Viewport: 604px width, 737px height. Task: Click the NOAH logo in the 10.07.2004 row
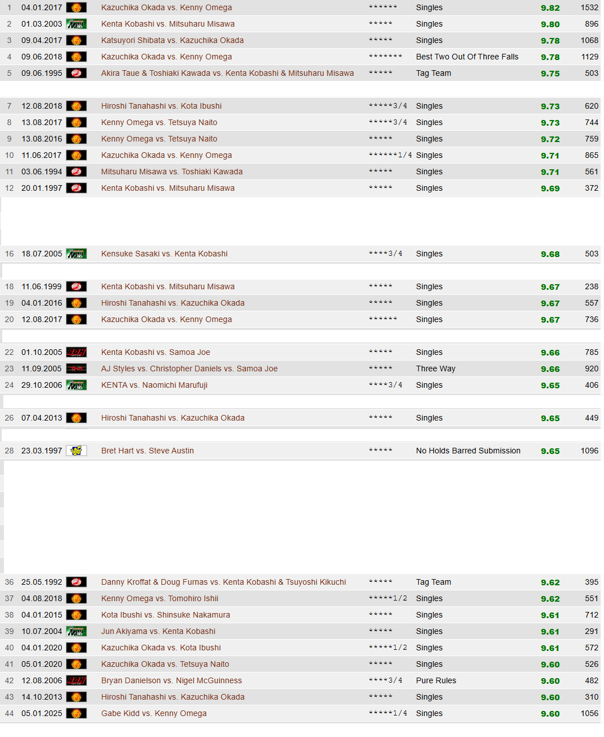[x=76, y=631]
